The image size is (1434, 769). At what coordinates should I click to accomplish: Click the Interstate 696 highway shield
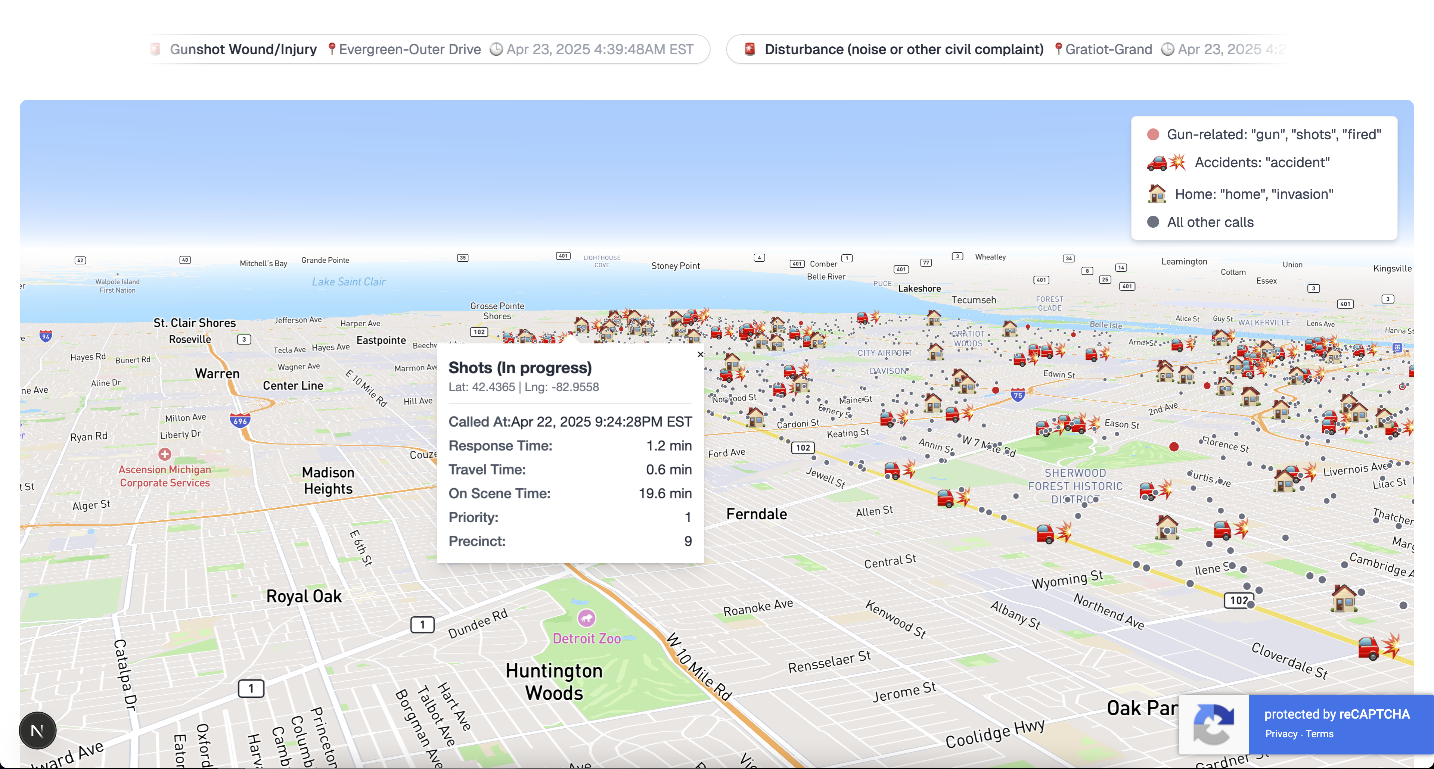tap(240, 421)
